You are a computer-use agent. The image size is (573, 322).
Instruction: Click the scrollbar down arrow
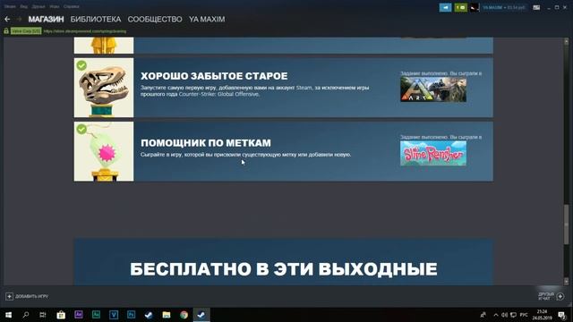tap(567, 282)
